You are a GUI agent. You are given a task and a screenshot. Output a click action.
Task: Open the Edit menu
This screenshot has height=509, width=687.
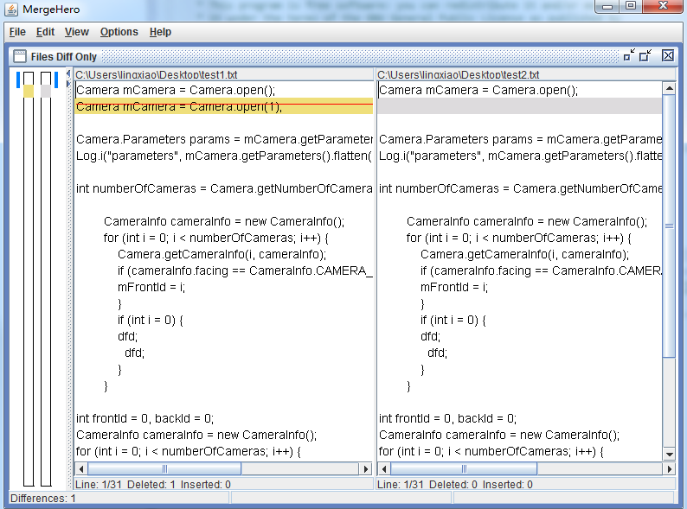coord(45,32)
